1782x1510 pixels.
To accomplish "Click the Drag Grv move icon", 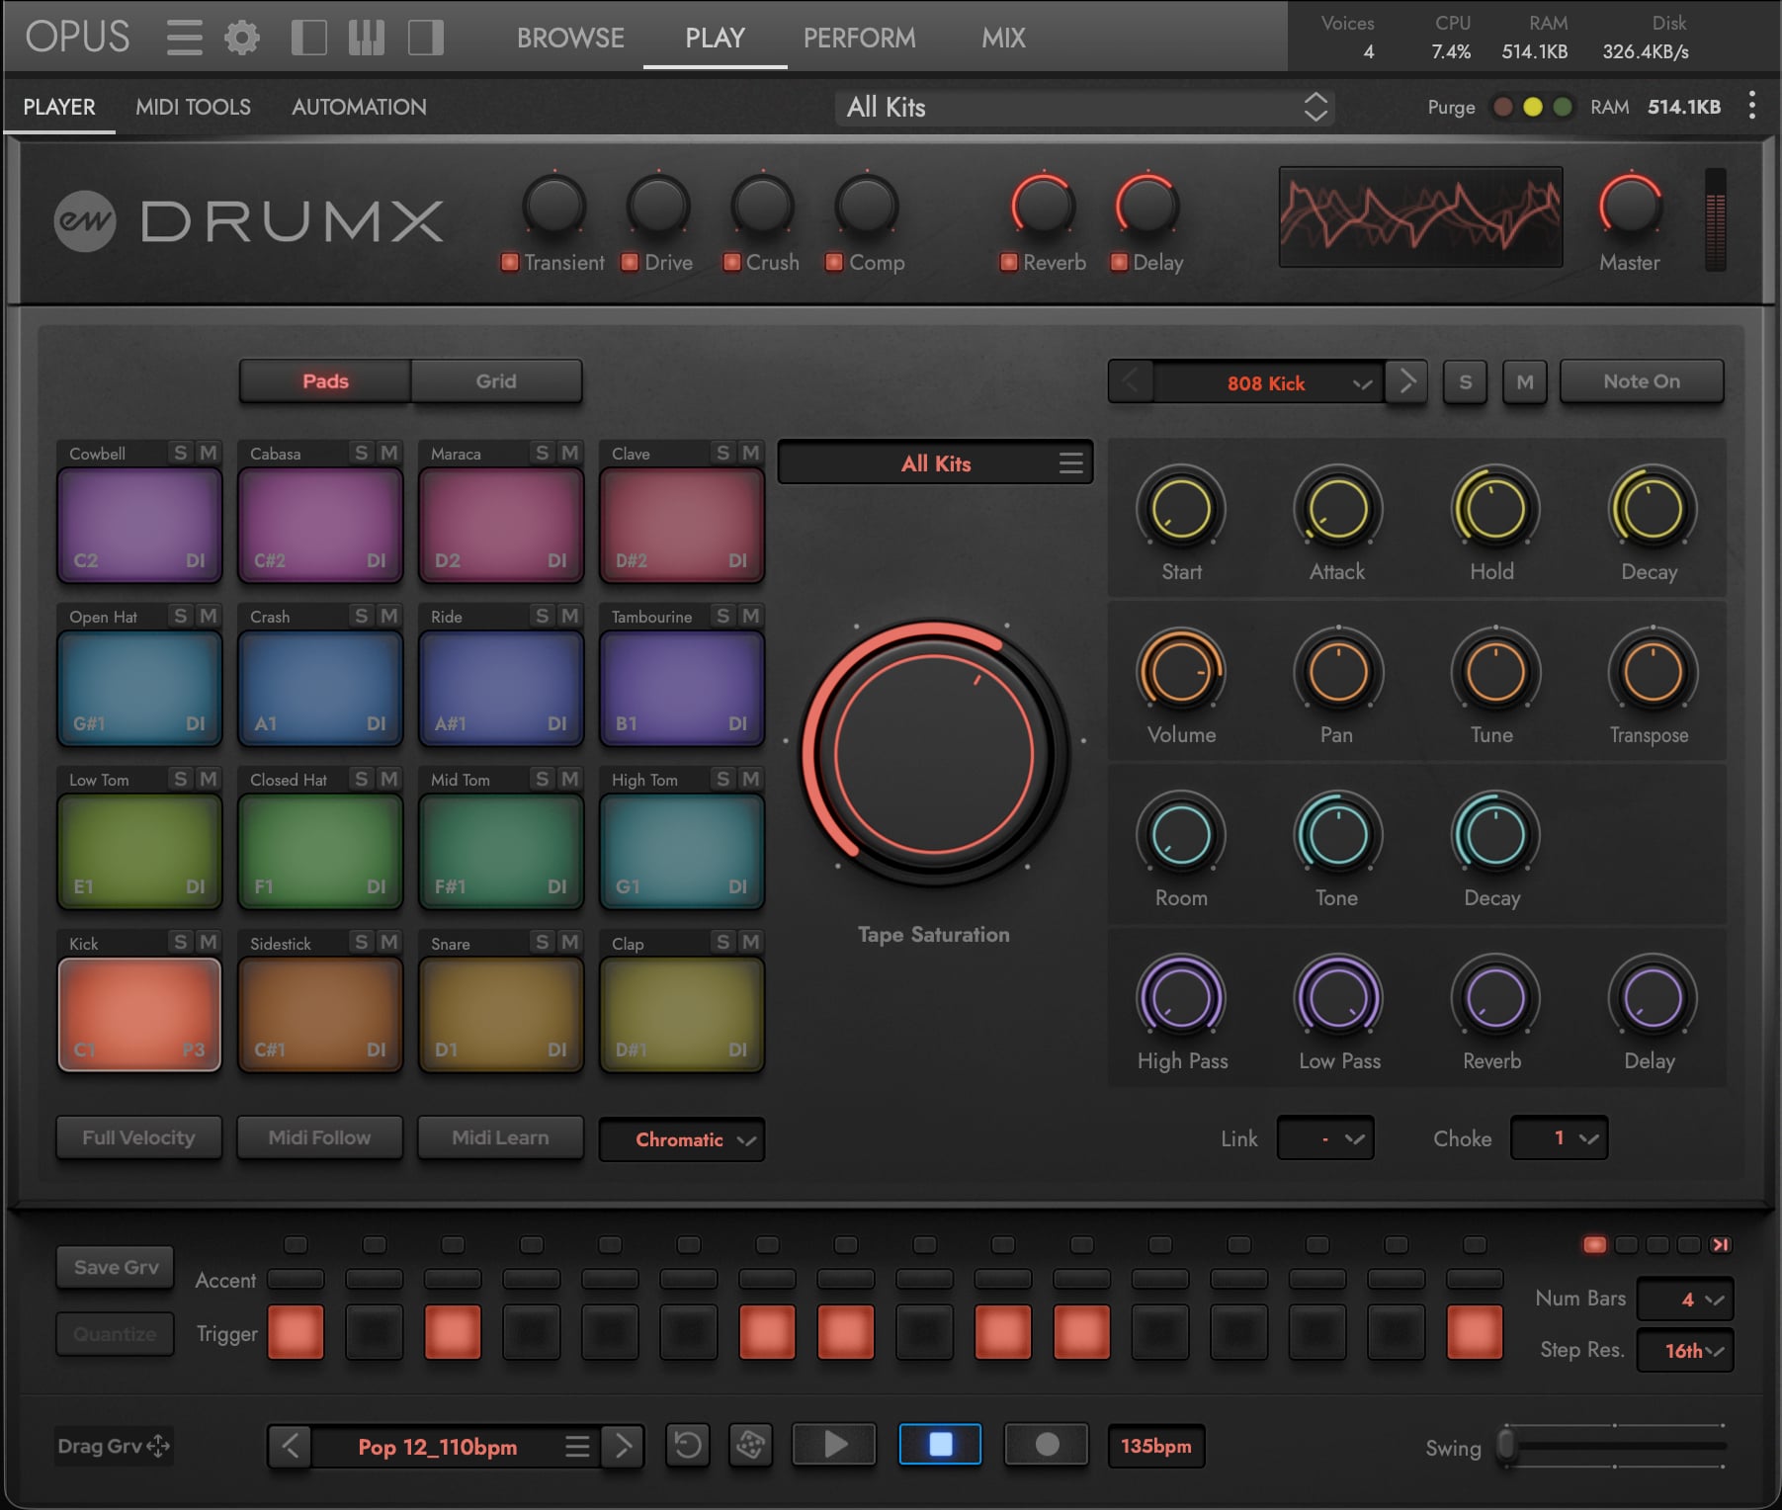I will (158, 1447).
